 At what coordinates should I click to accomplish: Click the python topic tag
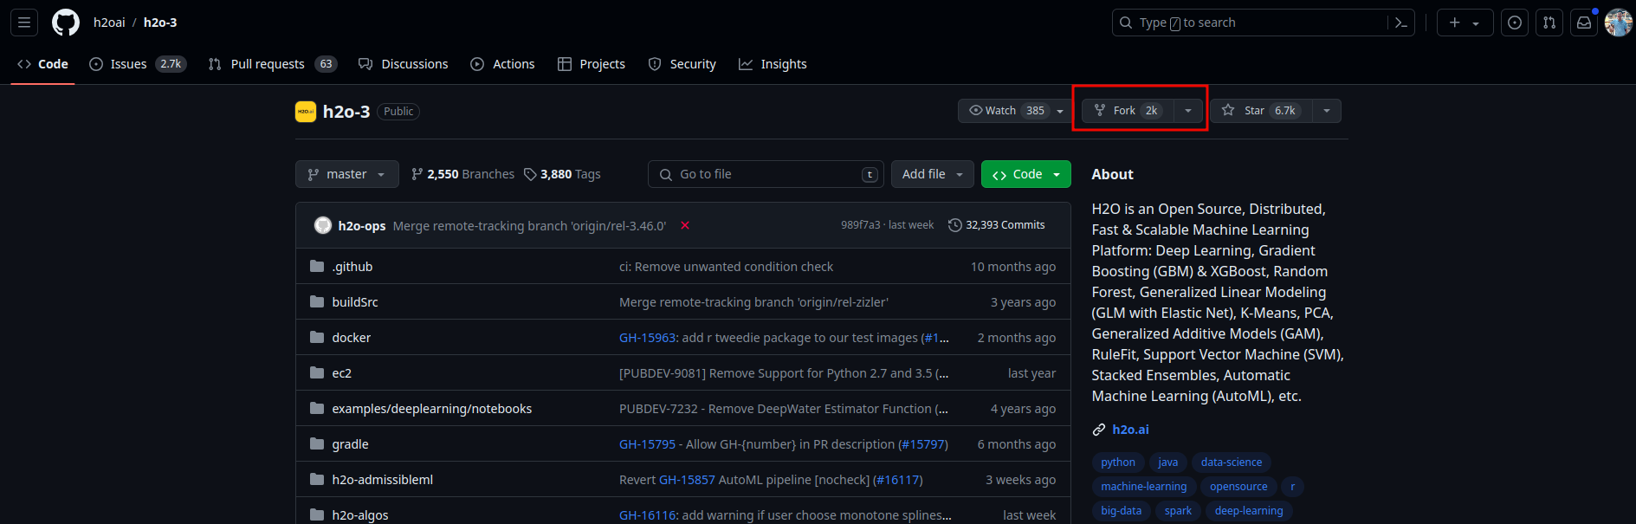1118,463
